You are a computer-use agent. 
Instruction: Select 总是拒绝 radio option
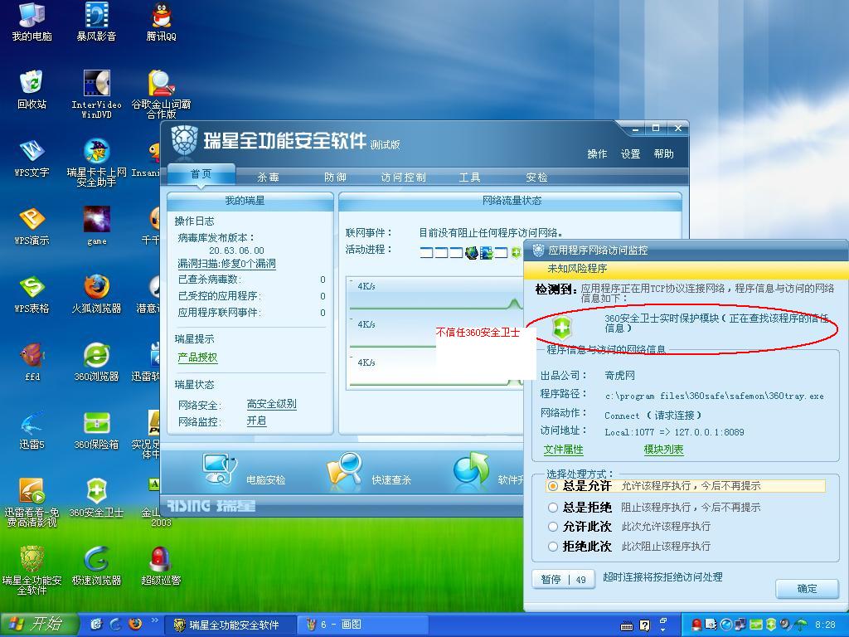(552, 507)
